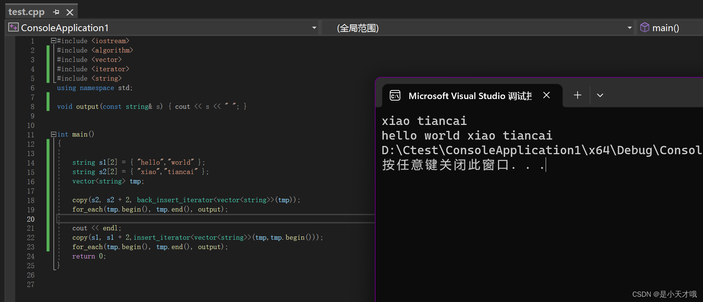Screen dimensions: 703x302
Task: Click the insert_iterator copy line
Action: [x=198, y=237]
